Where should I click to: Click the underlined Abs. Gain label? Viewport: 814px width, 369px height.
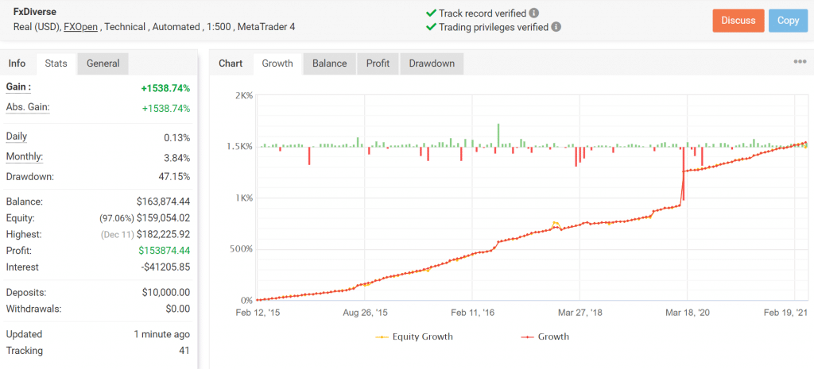[x=28, y=108]
